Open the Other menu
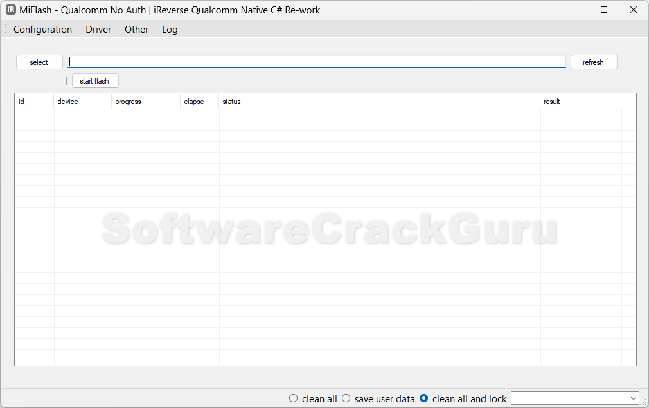The height and width of the screenshot is (408, 649). pyautogui.click(x=137, y=30)
